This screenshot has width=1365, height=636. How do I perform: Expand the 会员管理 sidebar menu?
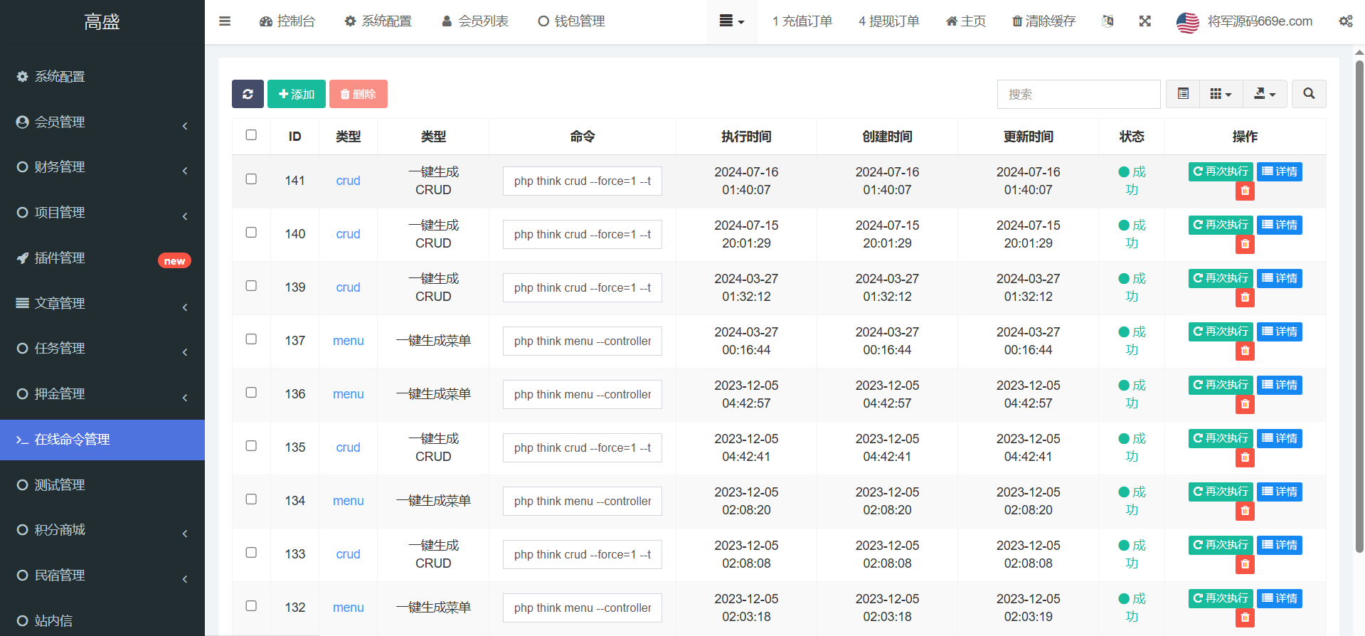tap(102, 122)
